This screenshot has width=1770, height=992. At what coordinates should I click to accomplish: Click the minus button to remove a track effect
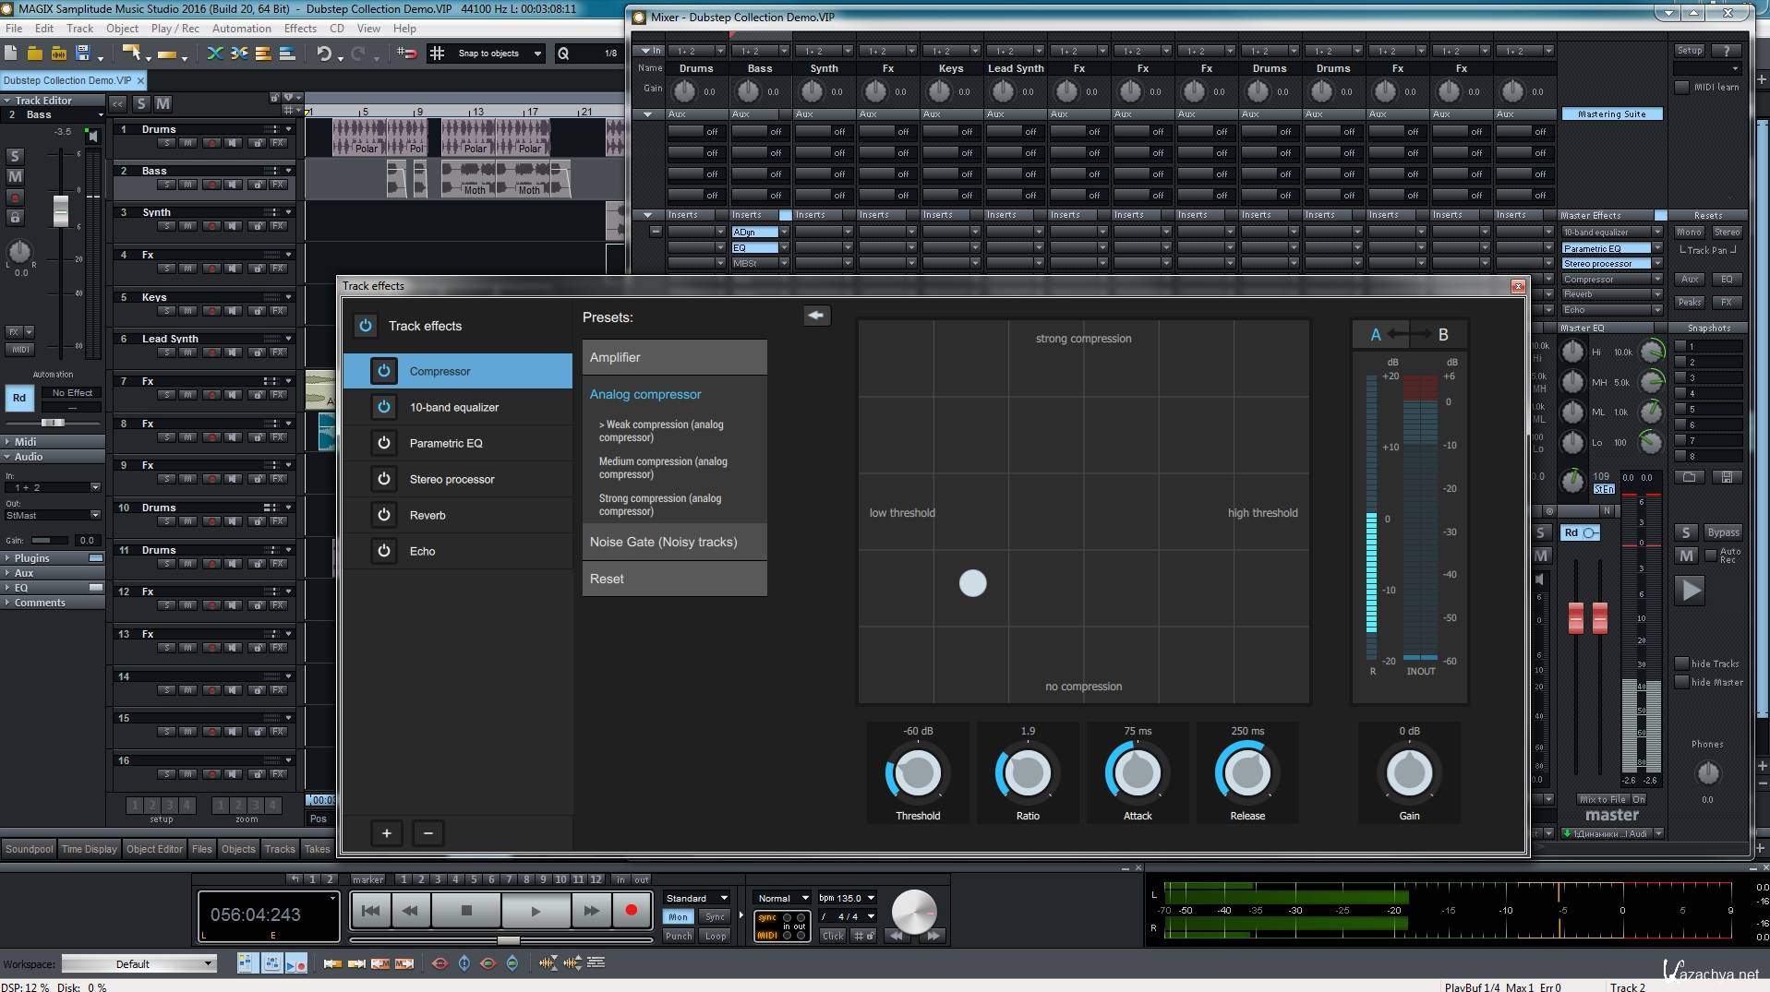[427, 833]
